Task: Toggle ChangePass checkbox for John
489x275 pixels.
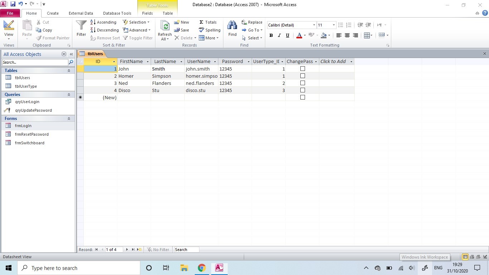Action: (x=302, y=69)
